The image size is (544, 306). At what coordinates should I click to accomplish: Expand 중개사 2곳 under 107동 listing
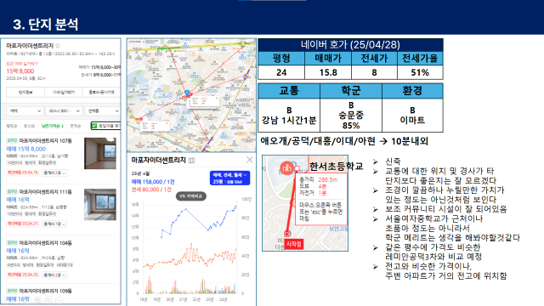point(54,173)
